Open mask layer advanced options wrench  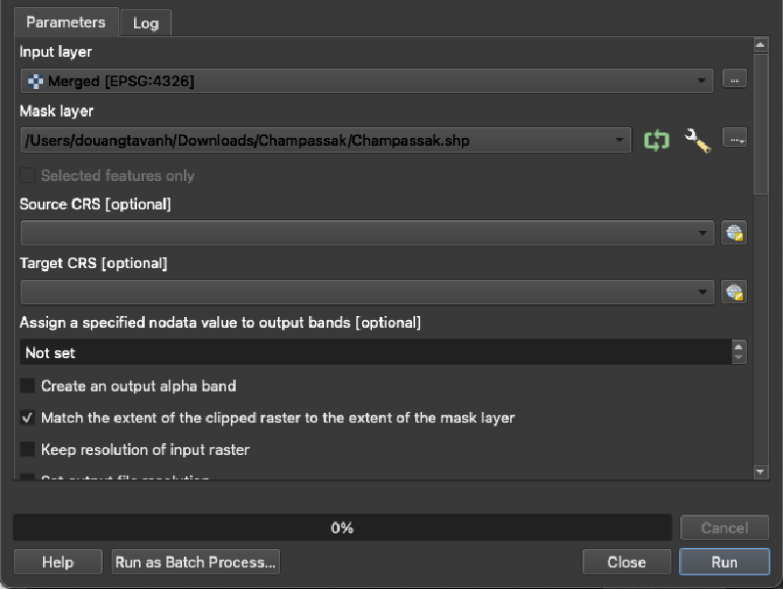tap(696, 141)
